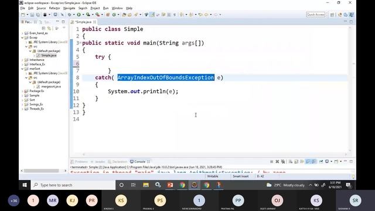Image resolution: width=375 pixels, height=211 pixels.
Task: Run the program with green Run icon
Action: pyautogui.click(x=79, y=15)
